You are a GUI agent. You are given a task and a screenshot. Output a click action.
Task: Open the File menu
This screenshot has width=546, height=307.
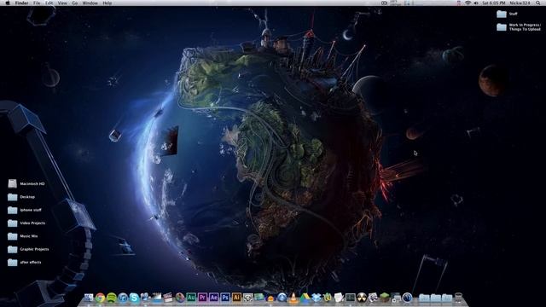[37, 3]
